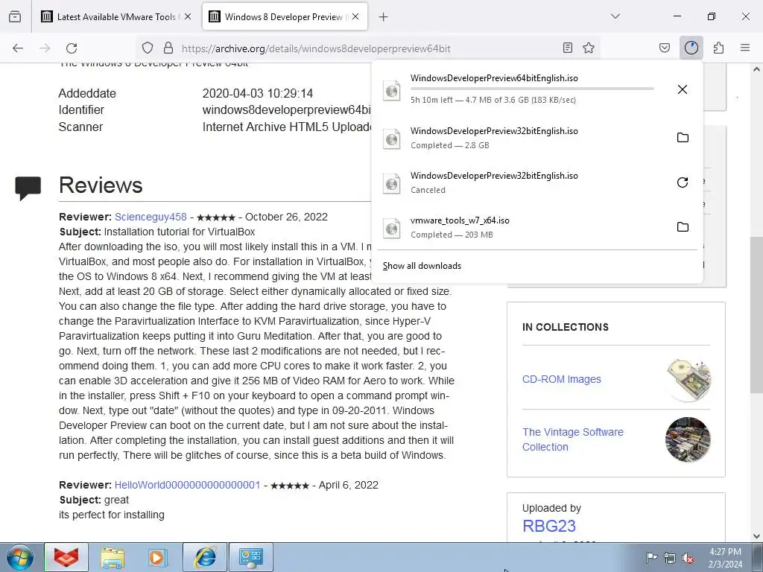Open uploader RBG23 profile

coord(549,526)
